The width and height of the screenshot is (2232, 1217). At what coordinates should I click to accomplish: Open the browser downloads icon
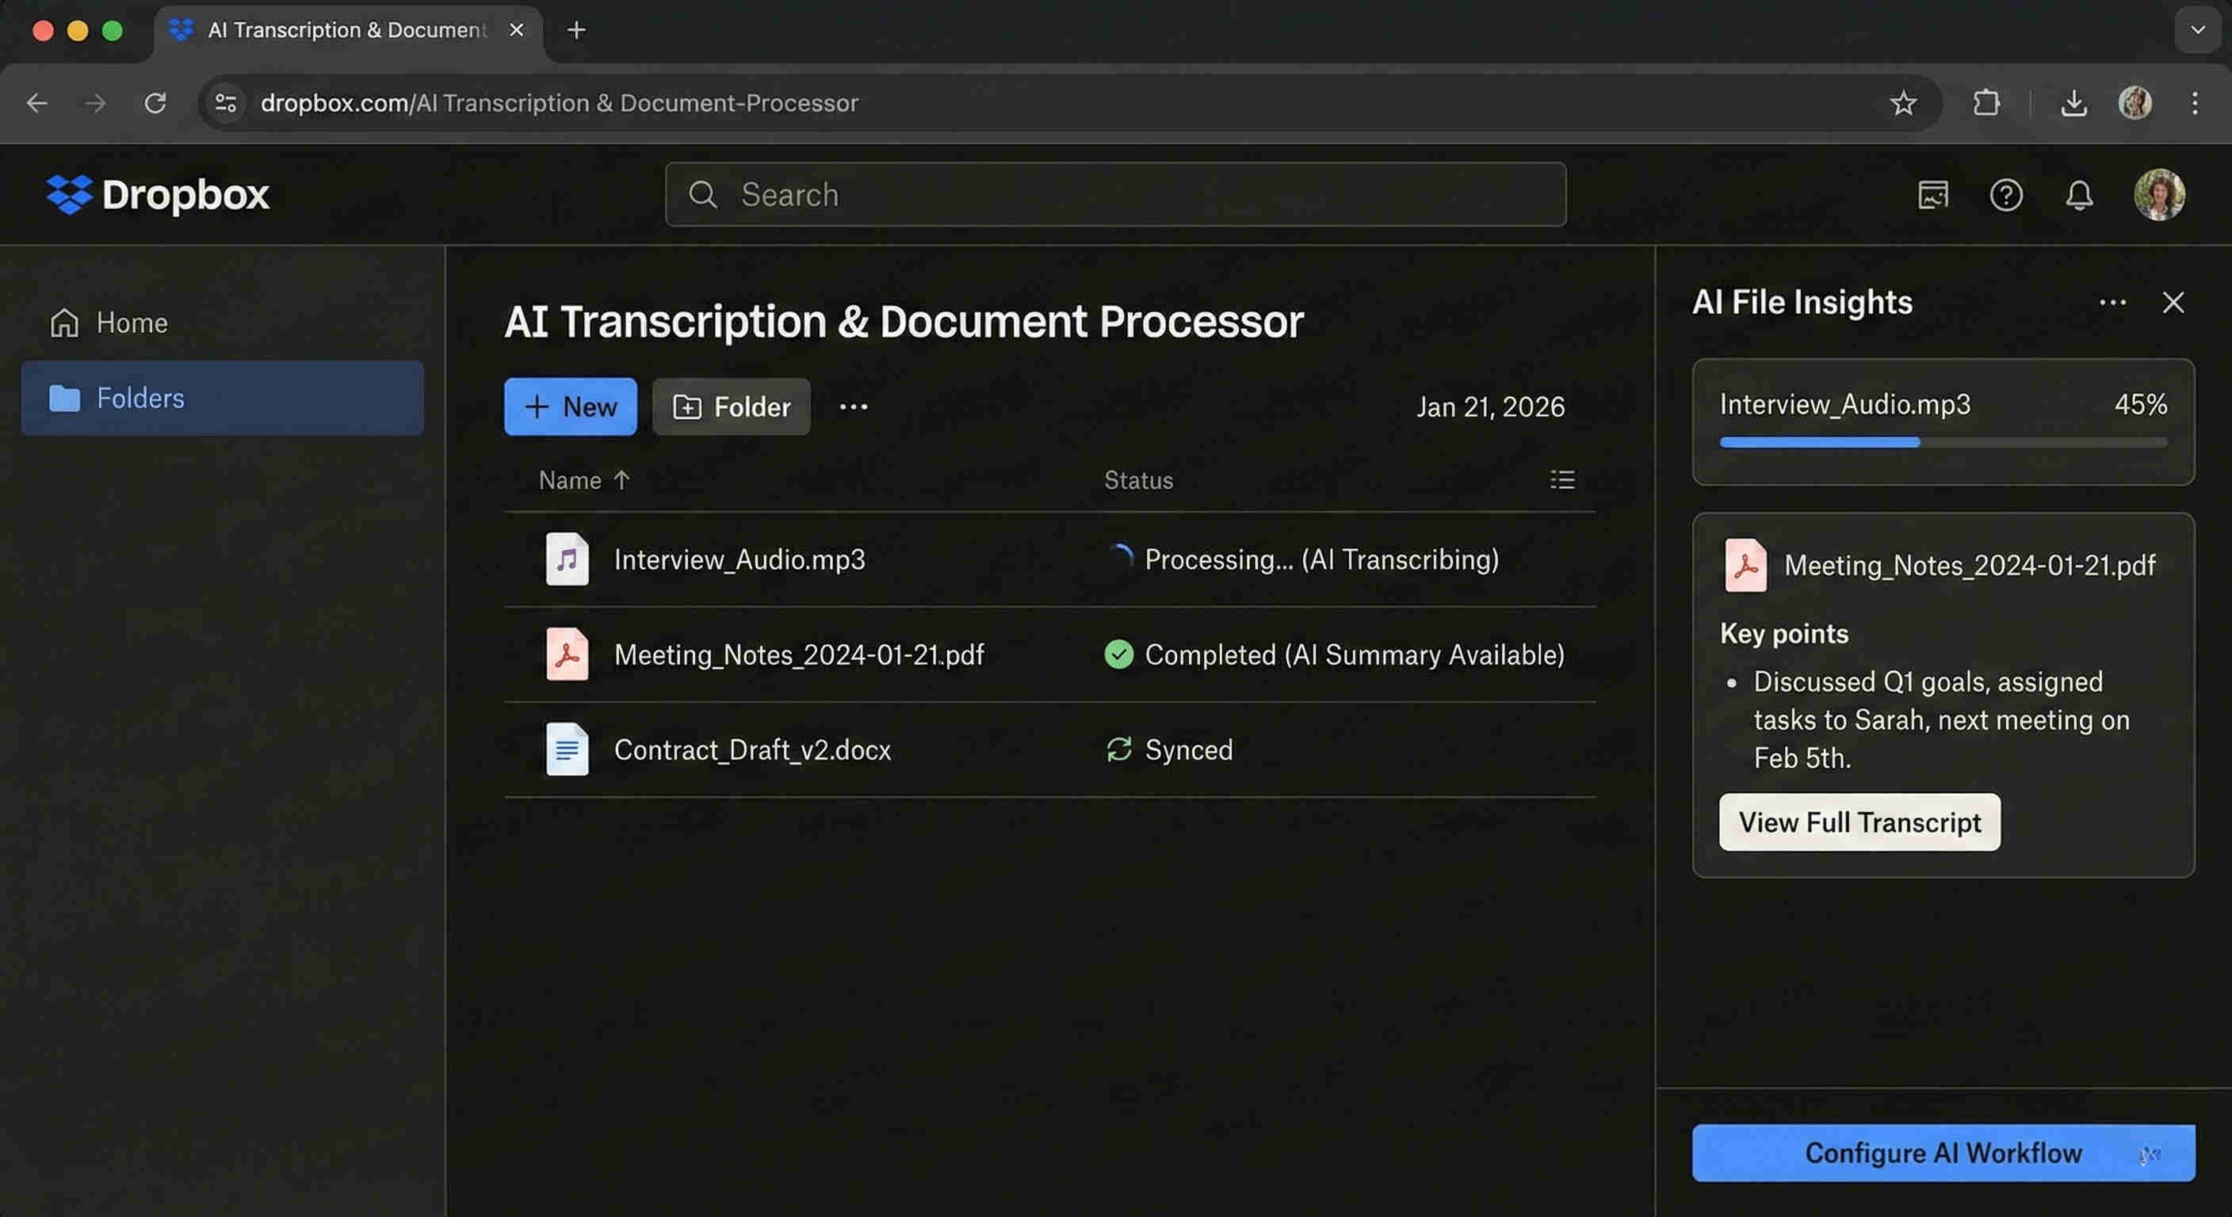(x=2073, y=103)
